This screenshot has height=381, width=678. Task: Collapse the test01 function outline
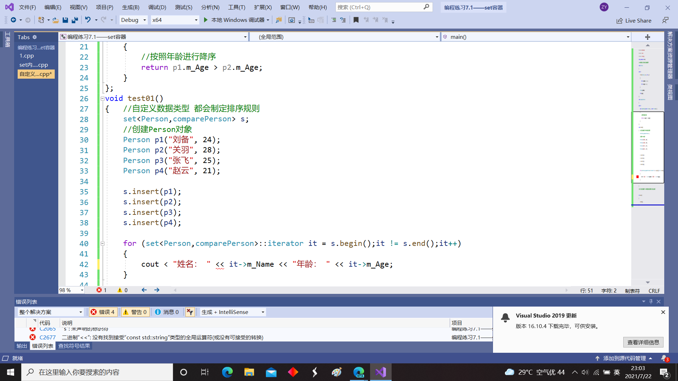click(102, 99)
